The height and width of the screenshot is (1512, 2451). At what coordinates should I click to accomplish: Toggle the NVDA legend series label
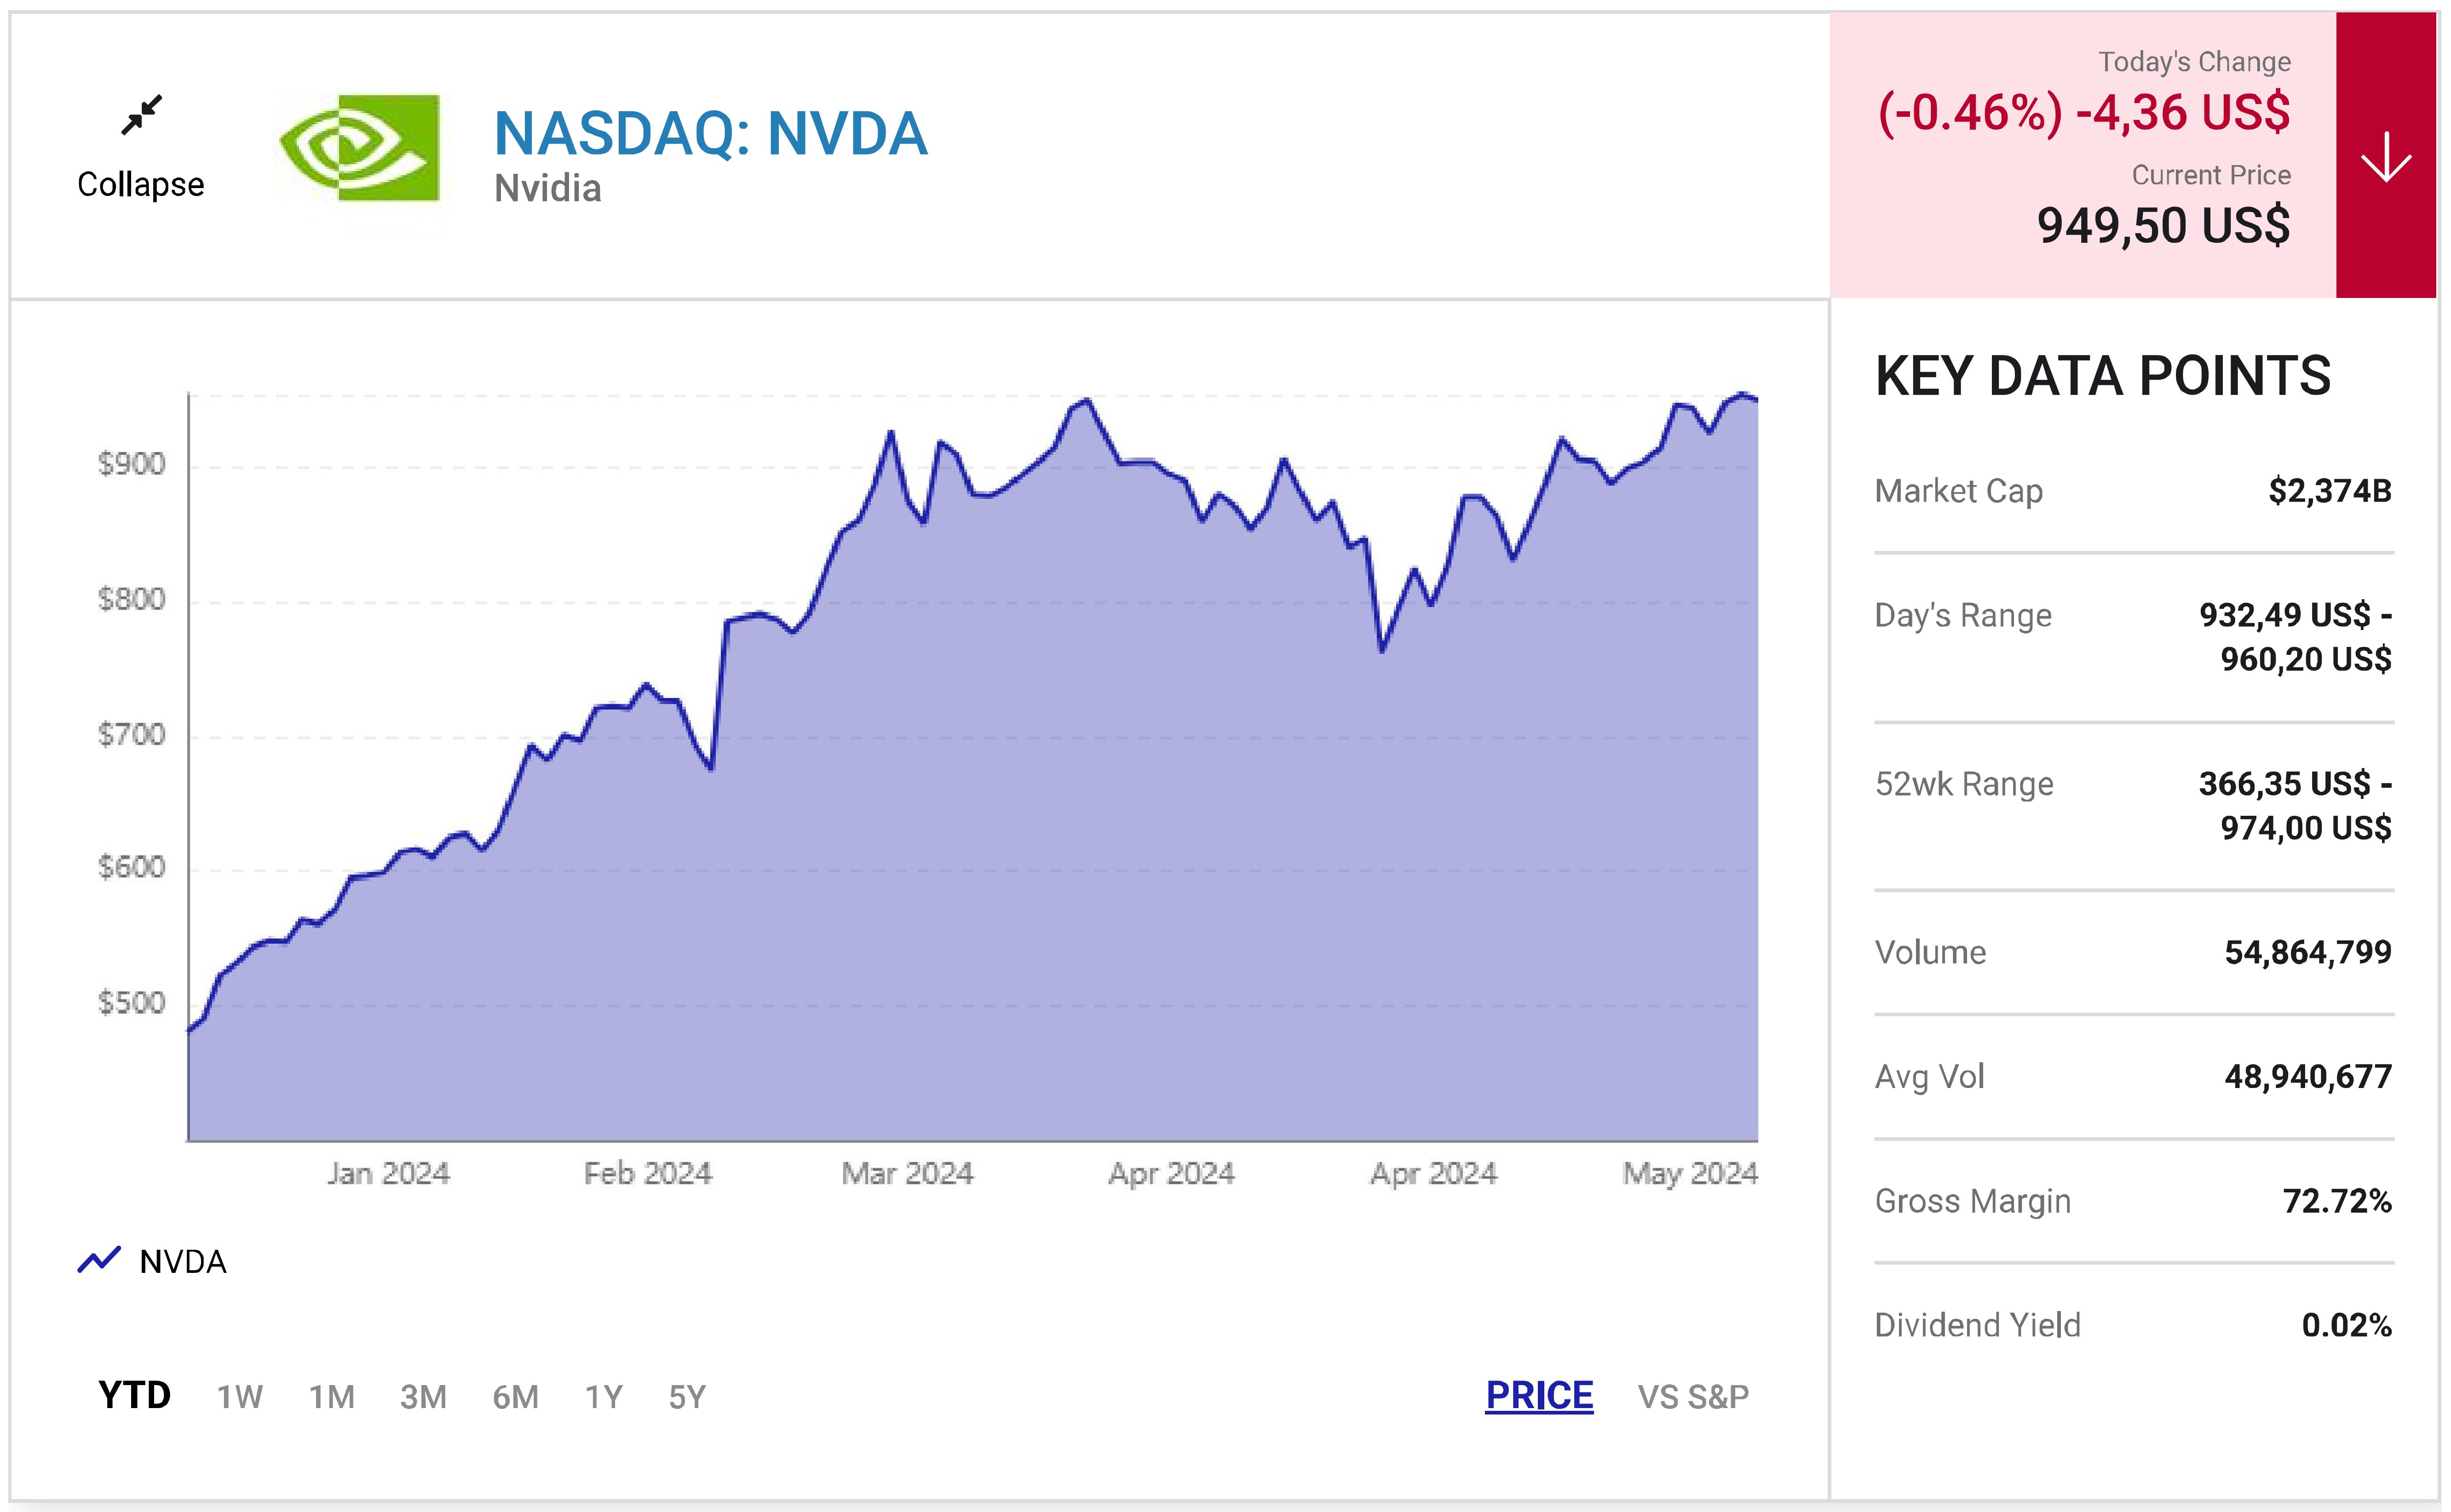[183, 1262]
